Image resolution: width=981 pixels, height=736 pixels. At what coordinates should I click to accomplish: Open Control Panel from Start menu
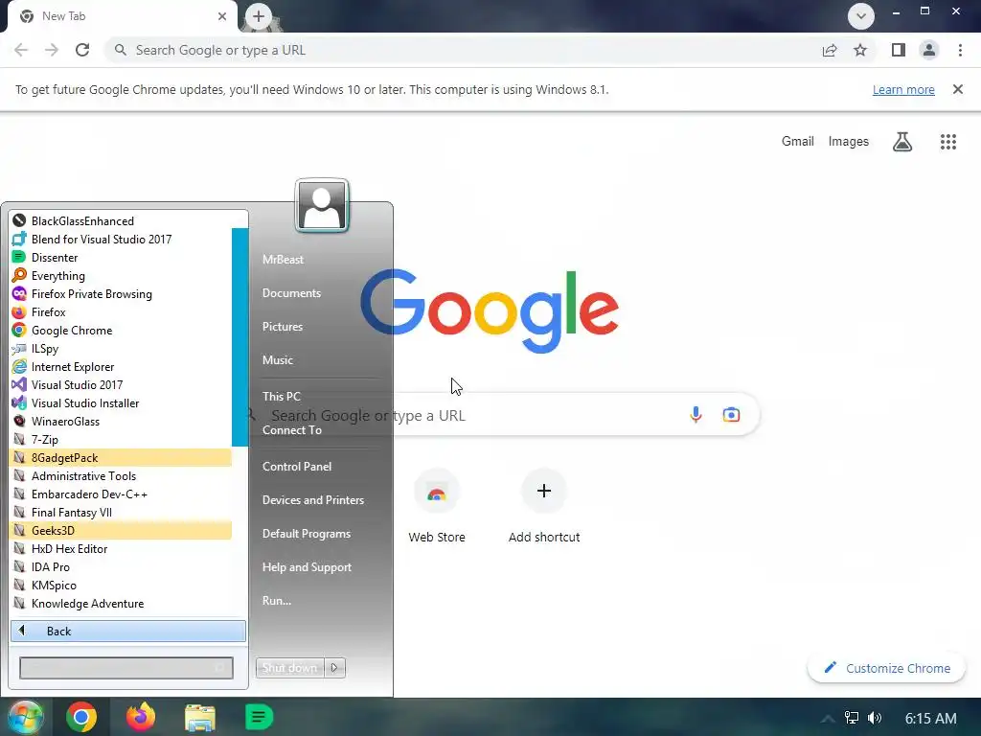(x=297, y=467)
